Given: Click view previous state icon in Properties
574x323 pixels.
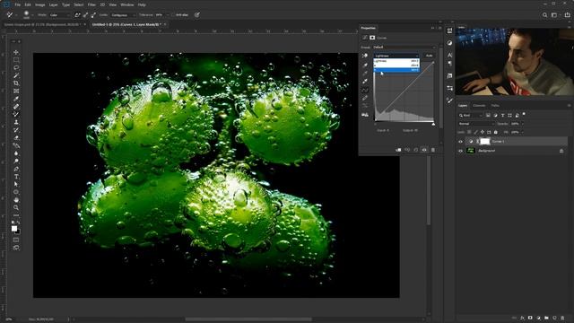Looking at the screenshot, I should click(x=407, y=150).
